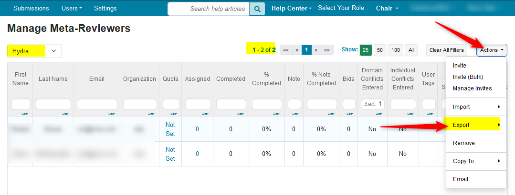515x195 pixels.
Task: Jump to the last page (»» icon)
Action: (327, 50)
